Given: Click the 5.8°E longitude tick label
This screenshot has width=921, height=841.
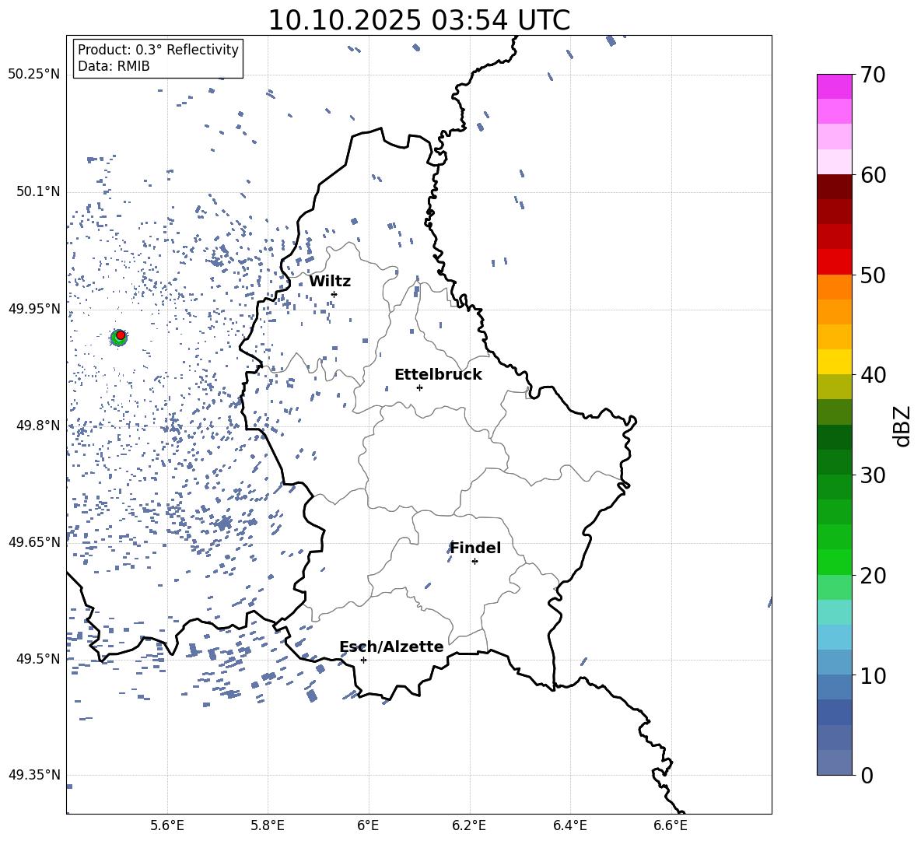Looking at the screenshot, I should tap(268, 825).
